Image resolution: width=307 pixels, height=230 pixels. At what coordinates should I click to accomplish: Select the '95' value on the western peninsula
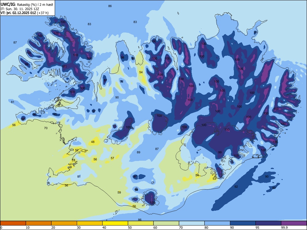[x=55, y=114]
